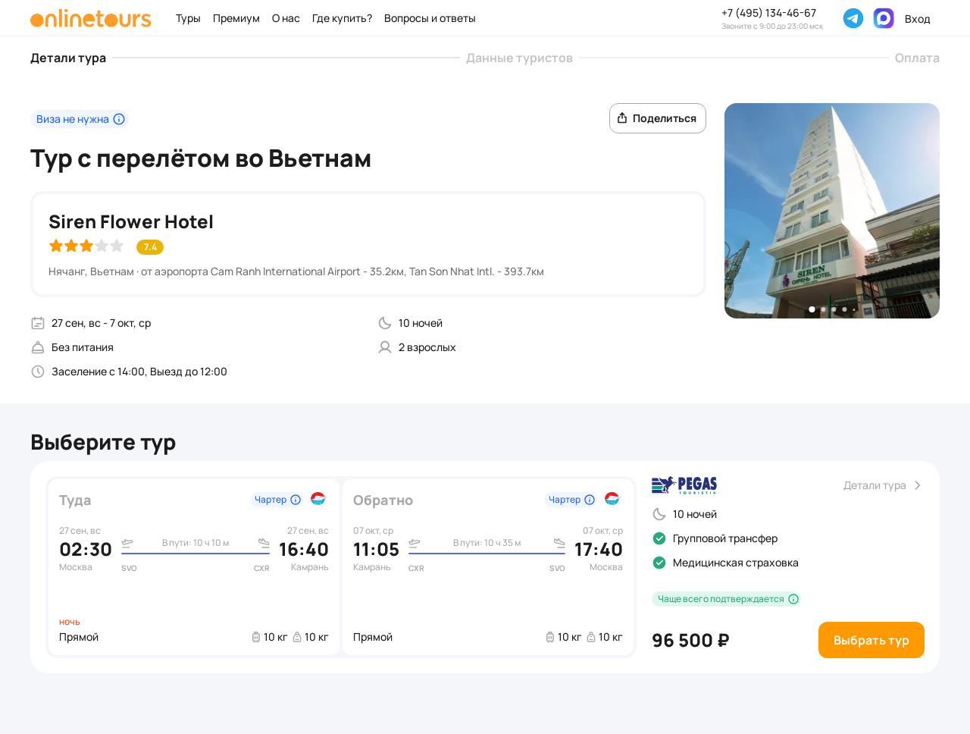
Task: Click the 7.4 hotel rating badge
Action: click(150, 247)
